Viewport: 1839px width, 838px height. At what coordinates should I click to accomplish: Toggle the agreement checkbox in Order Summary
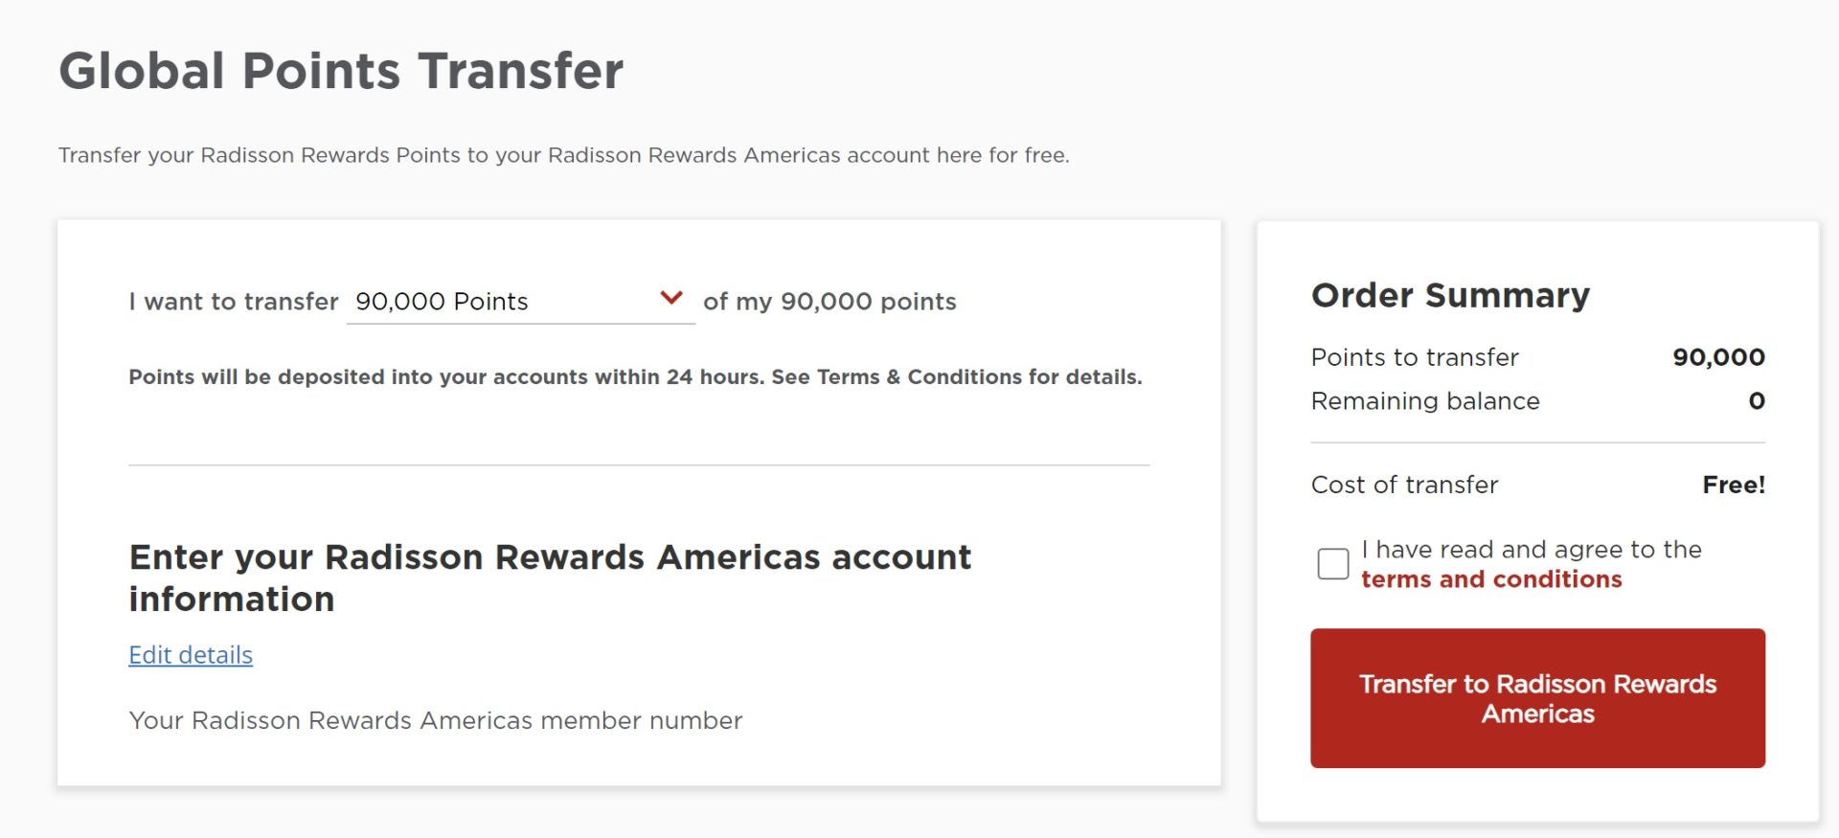[x=1332, y=564]
